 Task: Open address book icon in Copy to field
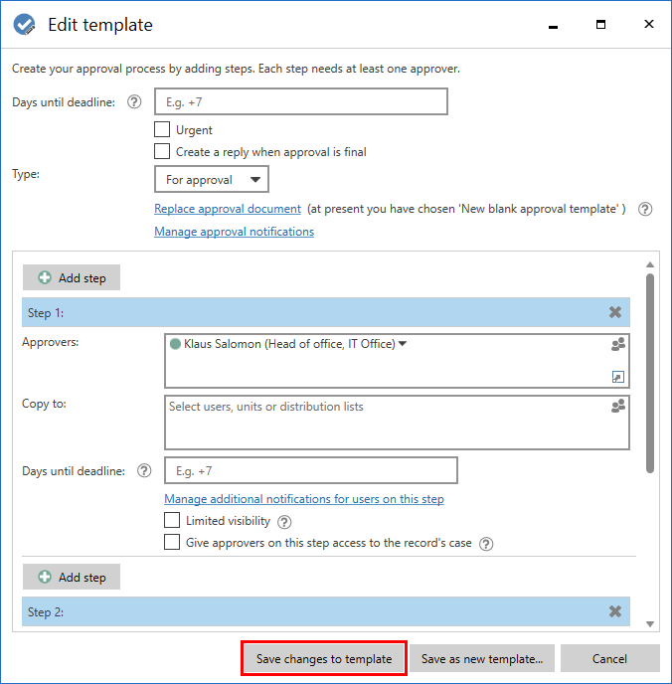point(618,406)
